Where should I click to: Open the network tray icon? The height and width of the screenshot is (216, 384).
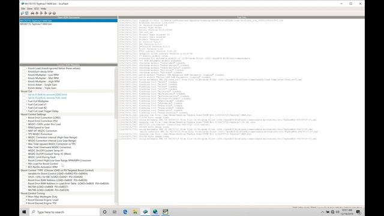332,212
